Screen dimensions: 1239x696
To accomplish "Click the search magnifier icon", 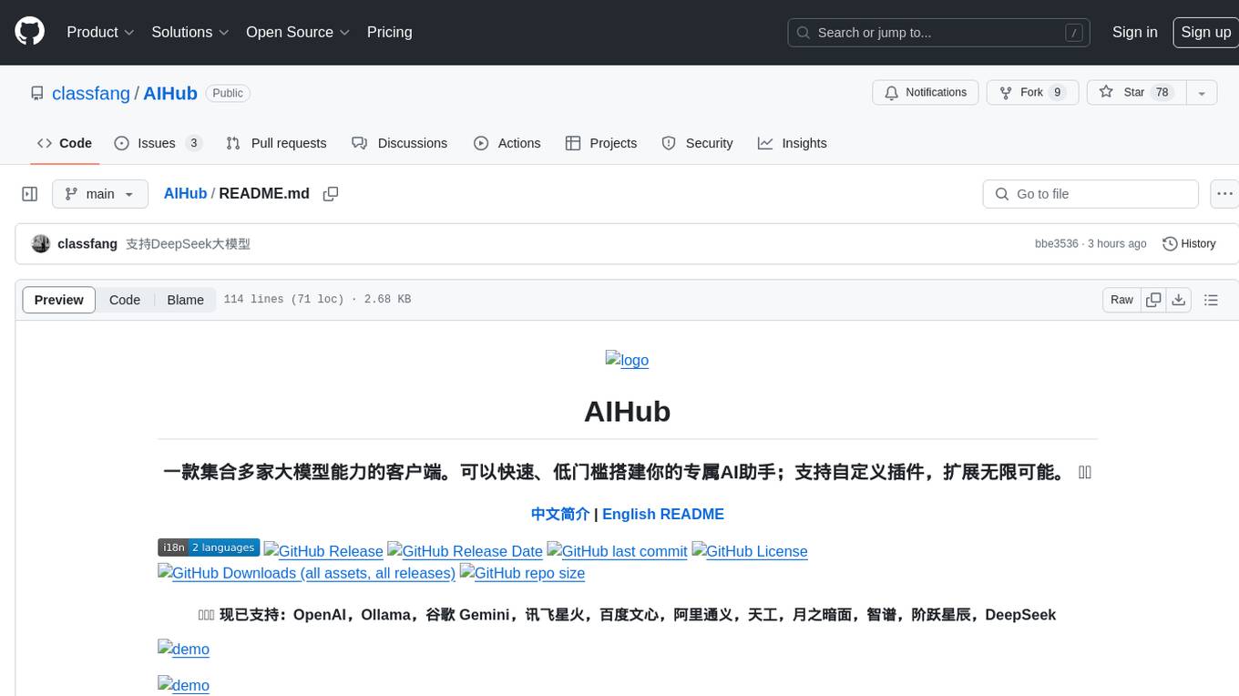I will click(x=804, y=33).
